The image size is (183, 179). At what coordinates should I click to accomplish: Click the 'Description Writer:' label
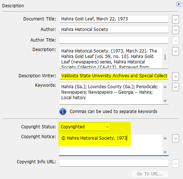37,76
